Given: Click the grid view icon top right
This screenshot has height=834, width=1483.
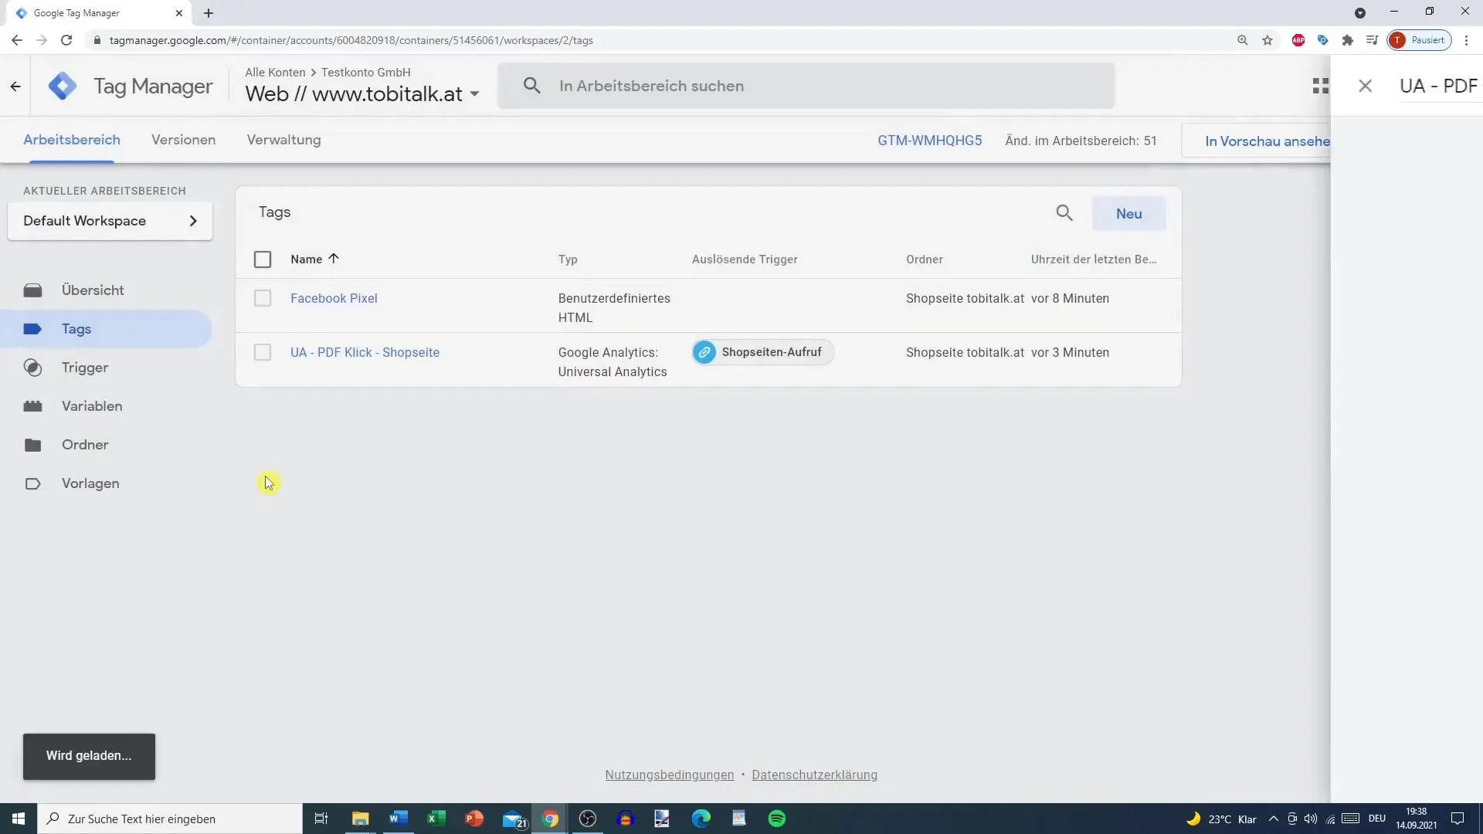Looking at the screenshot, I should 1321,86.
